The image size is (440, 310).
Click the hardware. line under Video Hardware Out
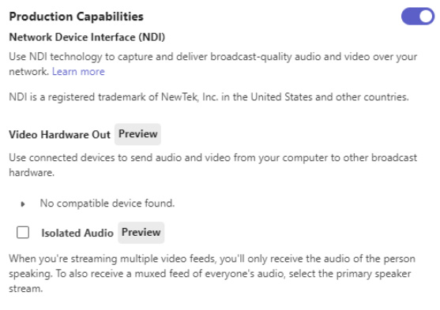(32, 173)
